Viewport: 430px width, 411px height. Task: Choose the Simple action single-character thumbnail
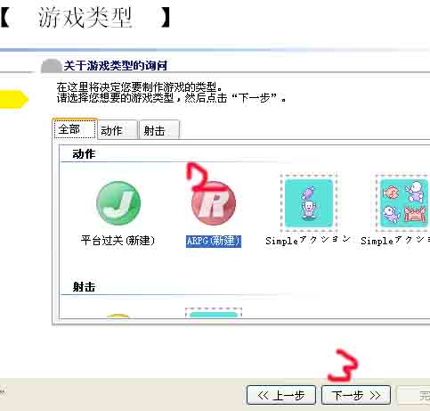(x=309, y=203)
